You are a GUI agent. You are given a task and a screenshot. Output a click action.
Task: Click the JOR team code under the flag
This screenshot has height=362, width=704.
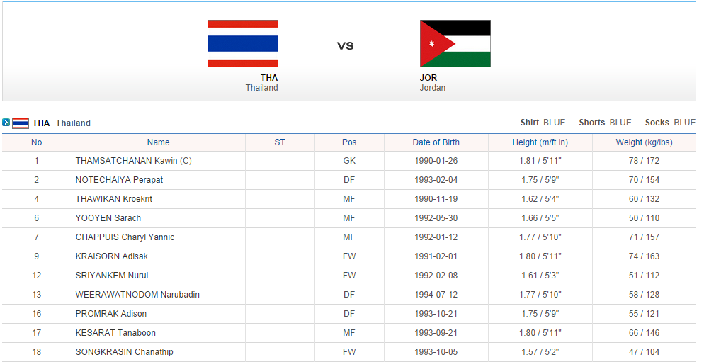coord(428,78)
